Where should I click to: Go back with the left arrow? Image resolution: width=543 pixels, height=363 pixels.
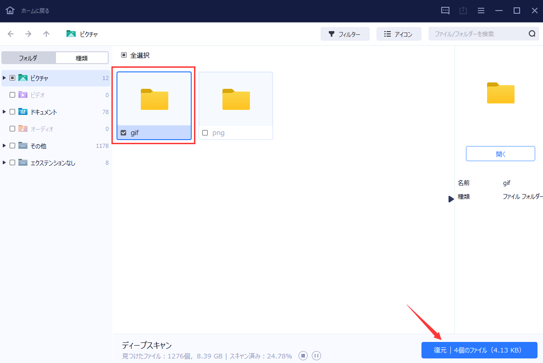(x=11, y=34)
